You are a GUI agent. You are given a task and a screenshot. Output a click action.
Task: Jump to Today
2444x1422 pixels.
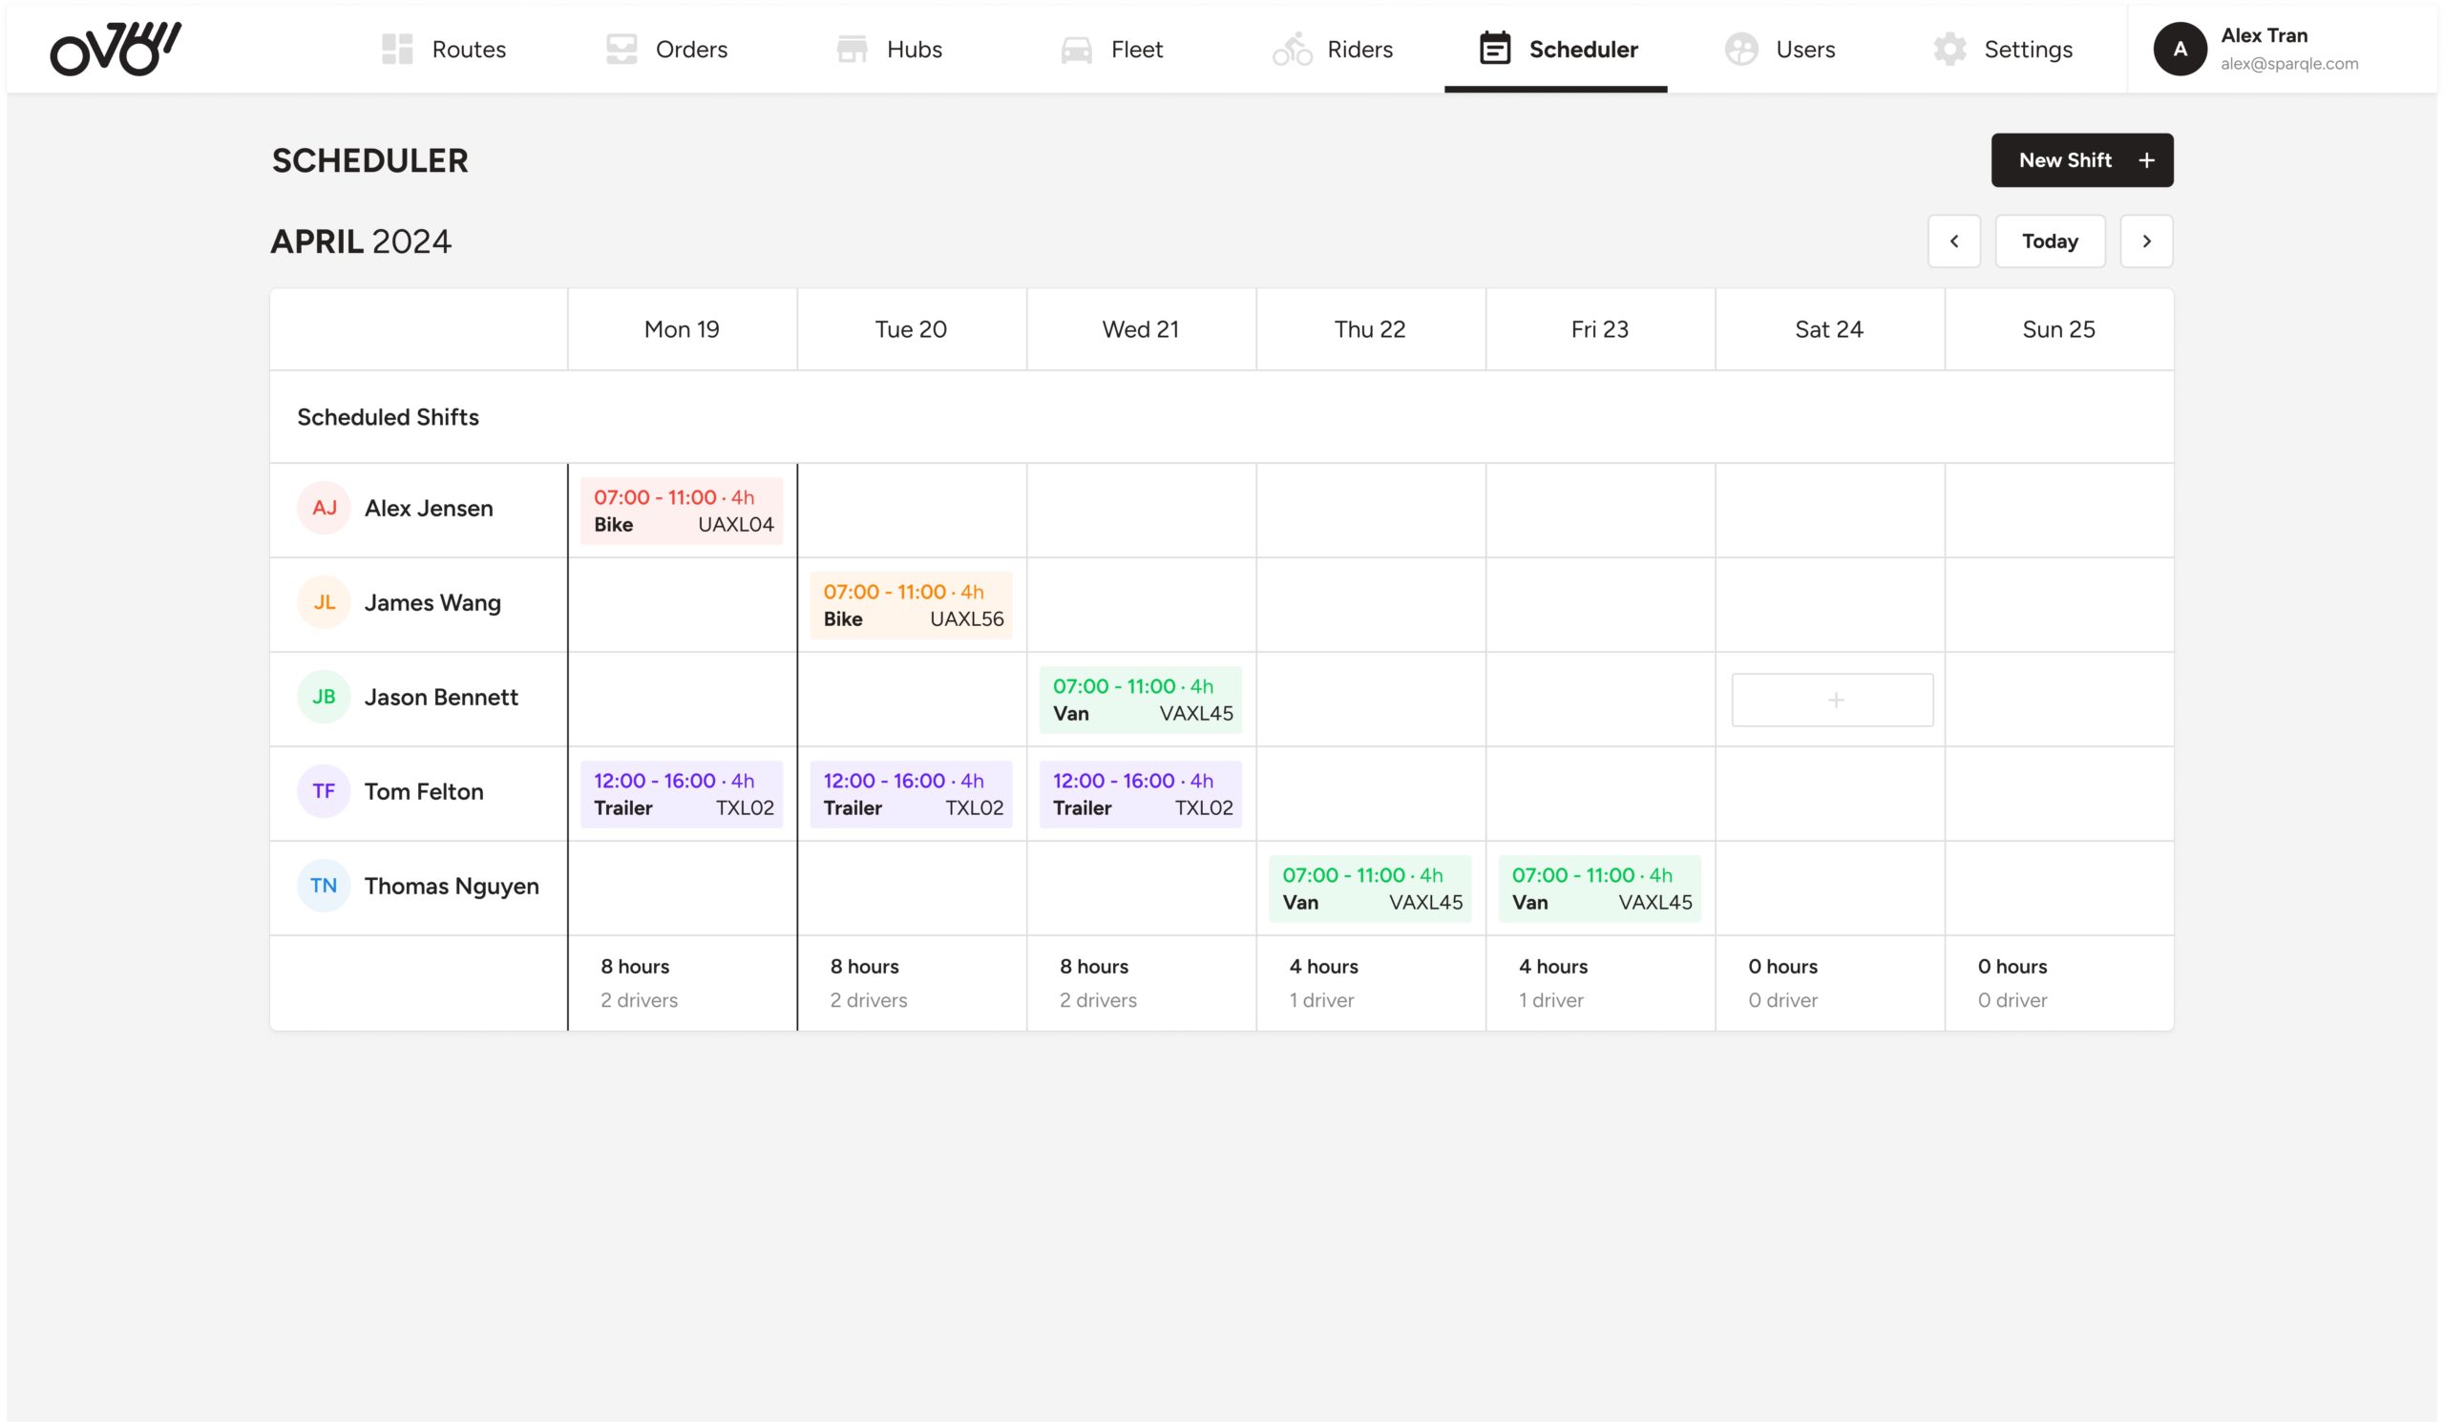2050,240
